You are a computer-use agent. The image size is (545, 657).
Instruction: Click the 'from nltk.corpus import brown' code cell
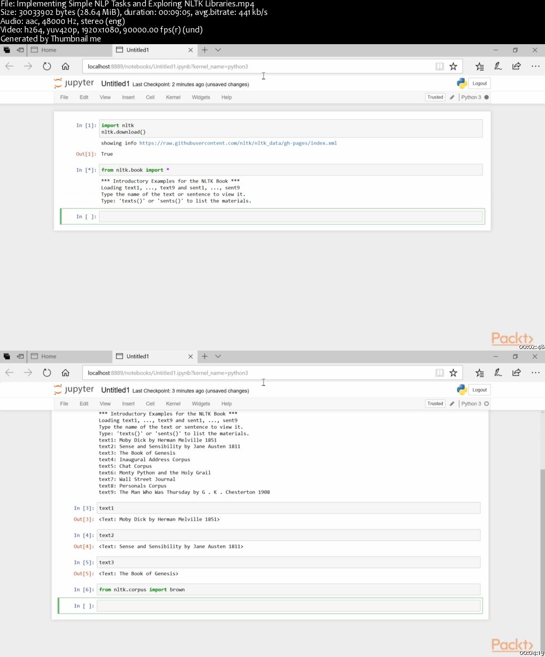(288, 589)
